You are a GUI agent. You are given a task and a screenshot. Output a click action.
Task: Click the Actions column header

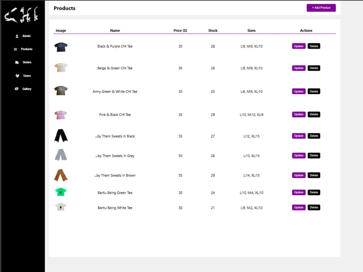306,30
